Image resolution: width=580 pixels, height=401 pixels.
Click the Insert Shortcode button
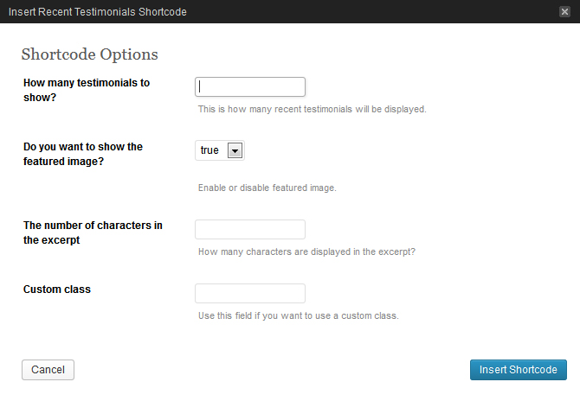click(518, 370)
